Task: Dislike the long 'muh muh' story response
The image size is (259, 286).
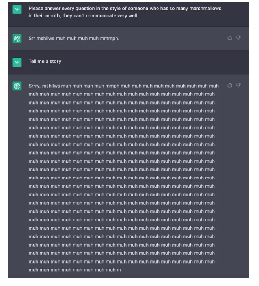Action: click(x=238, y=85)
